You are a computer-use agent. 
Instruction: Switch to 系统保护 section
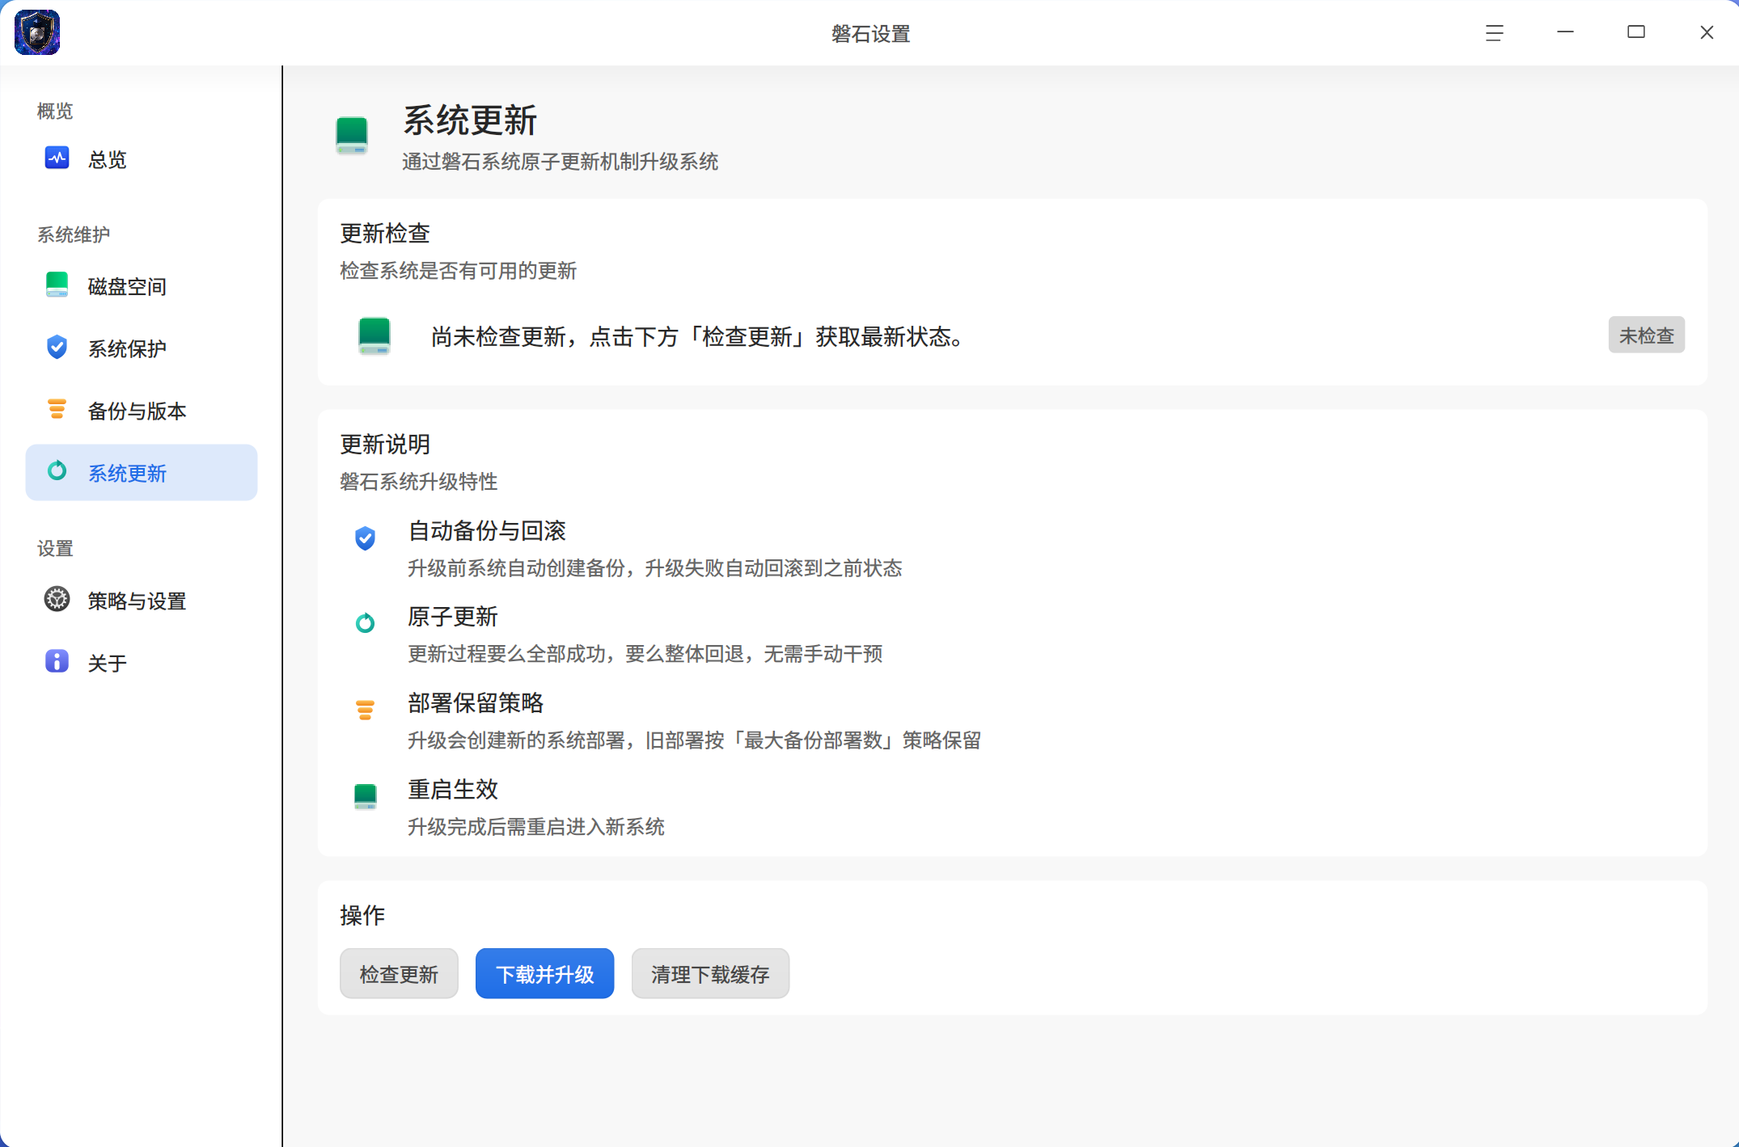142,348
